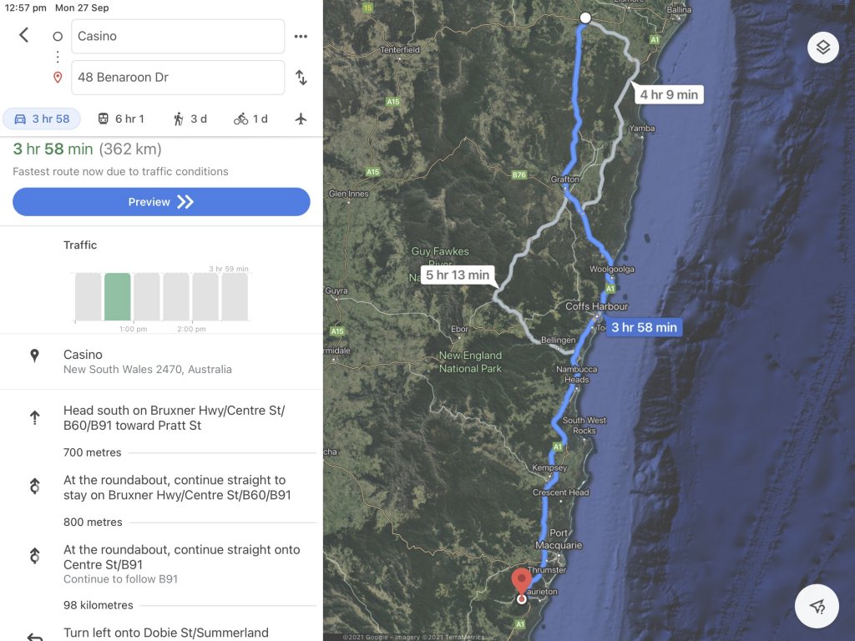Click the 3 hr 58 min route label

(644, 327)
